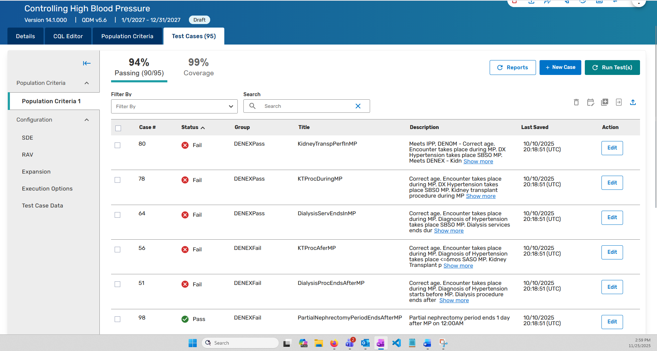Tick the checkbox for case 64
Viewport: 657px width, 351px height.
pyautogui.click(x=117, y=215)
